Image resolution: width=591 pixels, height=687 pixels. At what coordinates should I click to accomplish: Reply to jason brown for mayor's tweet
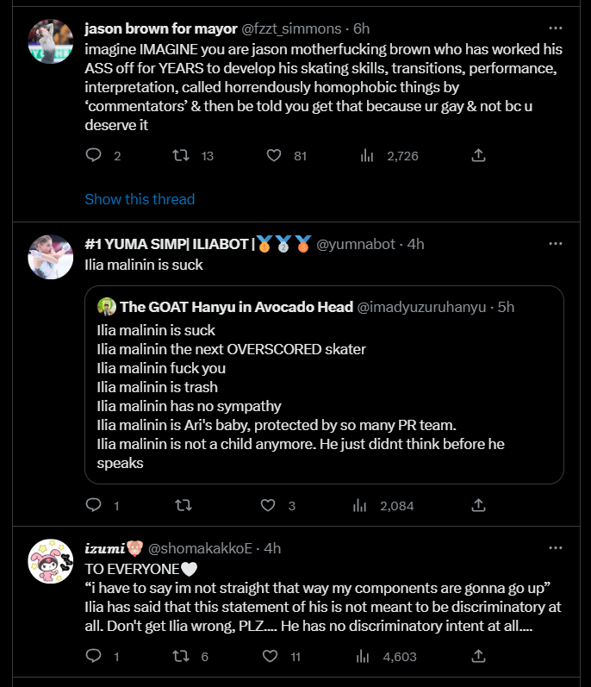click(94, 156)
